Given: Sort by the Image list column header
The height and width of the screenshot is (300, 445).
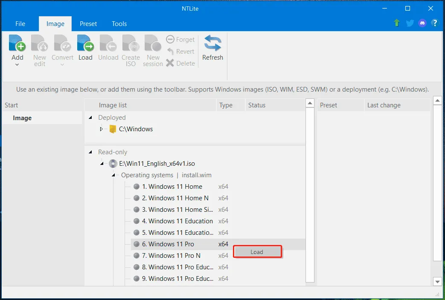Looking at the screenshot, I should tap(151, 105).
